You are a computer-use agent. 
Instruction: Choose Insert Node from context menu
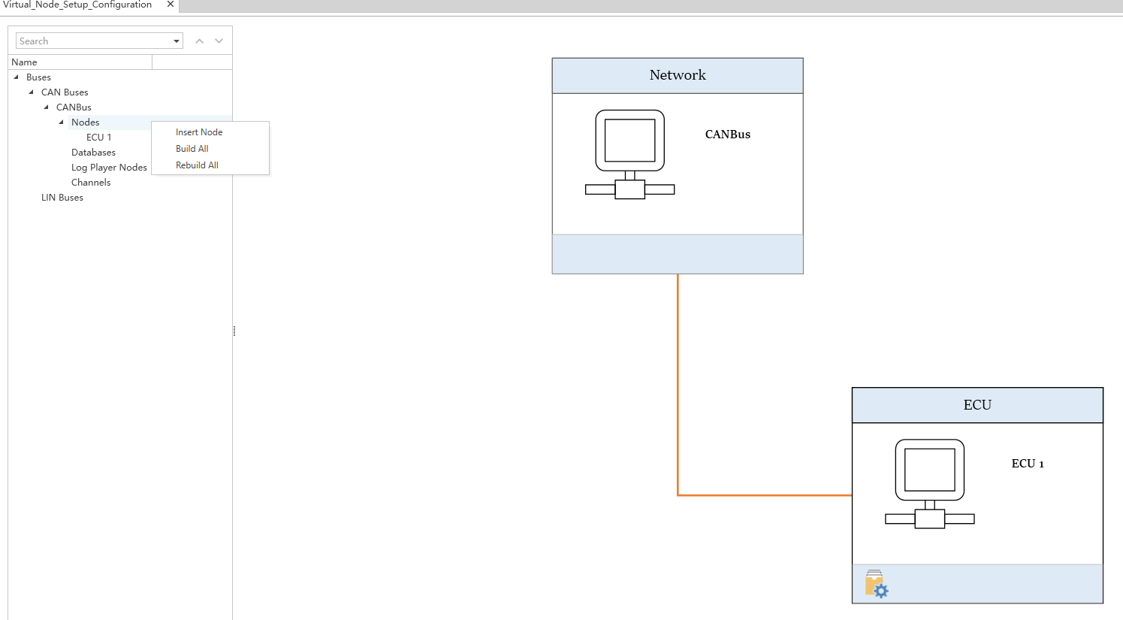pyautogui.click(x=199, y=132)
